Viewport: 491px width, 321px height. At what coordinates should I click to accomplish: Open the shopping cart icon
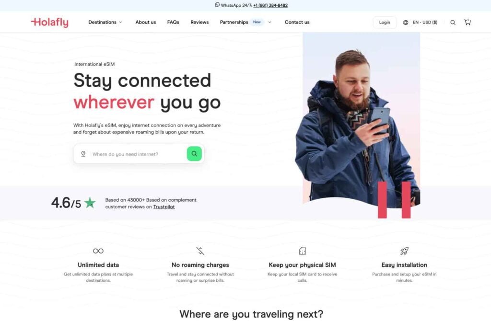pos(468,22)
